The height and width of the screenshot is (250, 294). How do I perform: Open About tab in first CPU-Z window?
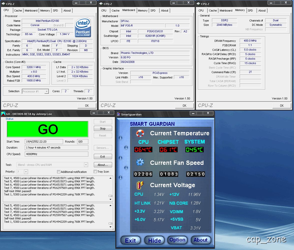click(x=67, y=11)
